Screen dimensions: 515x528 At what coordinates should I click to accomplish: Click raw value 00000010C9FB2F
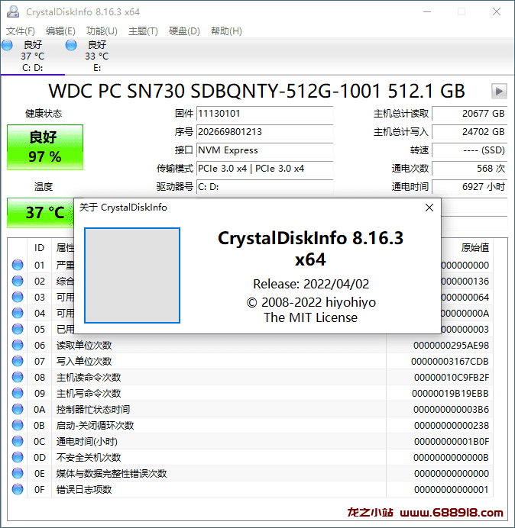click(x=452, y=377)
